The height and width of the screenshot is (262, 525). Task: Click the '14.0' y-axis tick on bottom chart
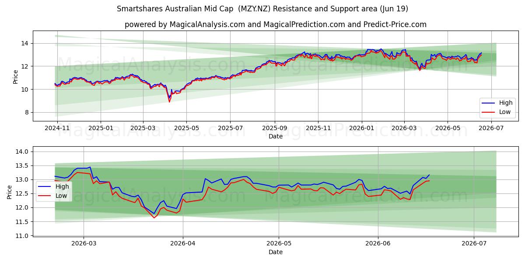coord(23,152)
